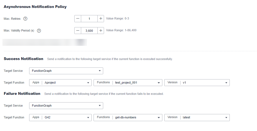
Task: Open the latest Version dropdown
Action: [197, 118]
